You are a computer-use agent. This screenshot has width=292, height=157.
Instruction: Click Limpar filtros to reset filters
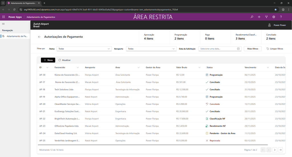pos(275,49)
